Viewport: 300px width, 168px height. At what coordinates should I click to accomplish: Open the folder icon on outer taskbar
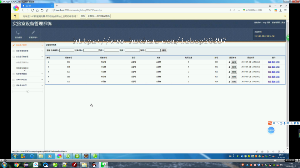tap(84, 165)
